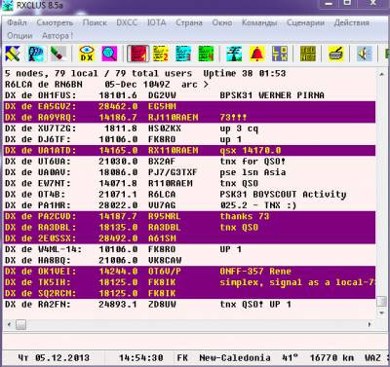Open the DXCC menu
This screenshot has width=390, height=367.
coord(127,22)
